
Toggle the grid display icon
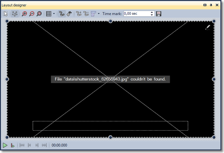48,14
